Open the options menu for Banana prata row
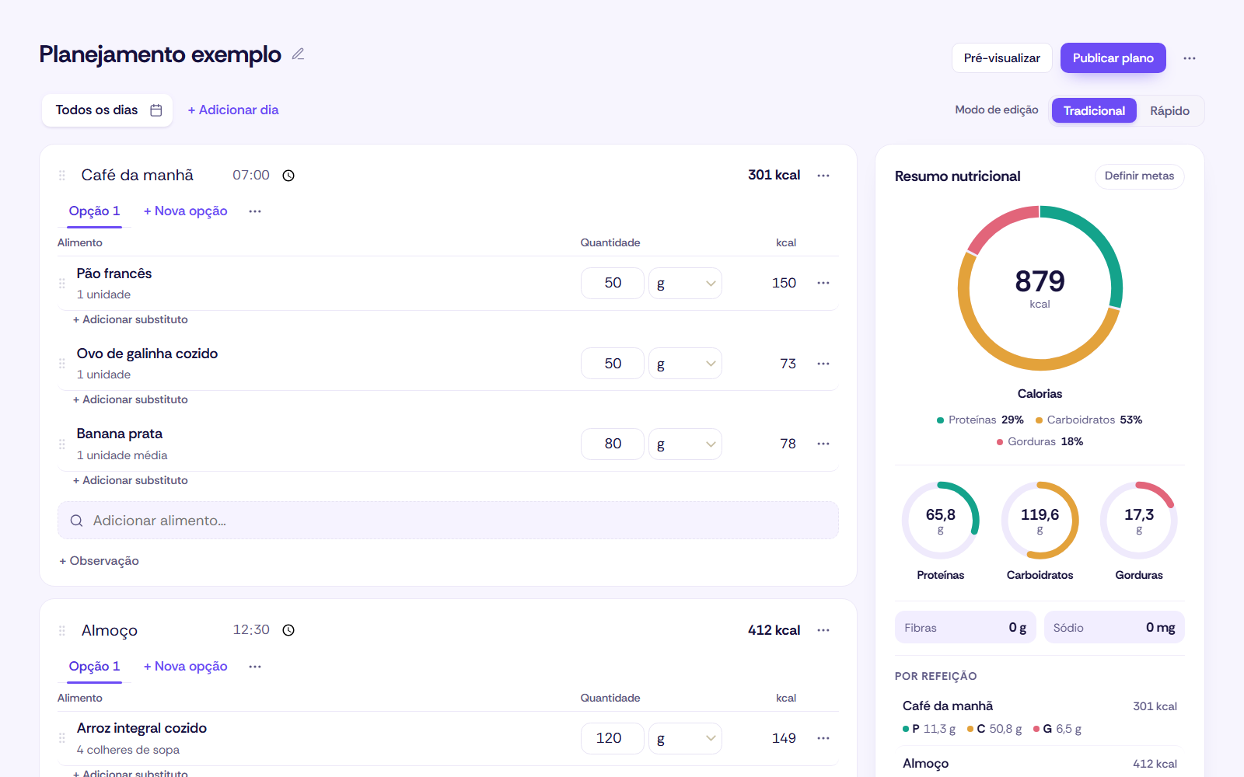 tap(823, 444)
